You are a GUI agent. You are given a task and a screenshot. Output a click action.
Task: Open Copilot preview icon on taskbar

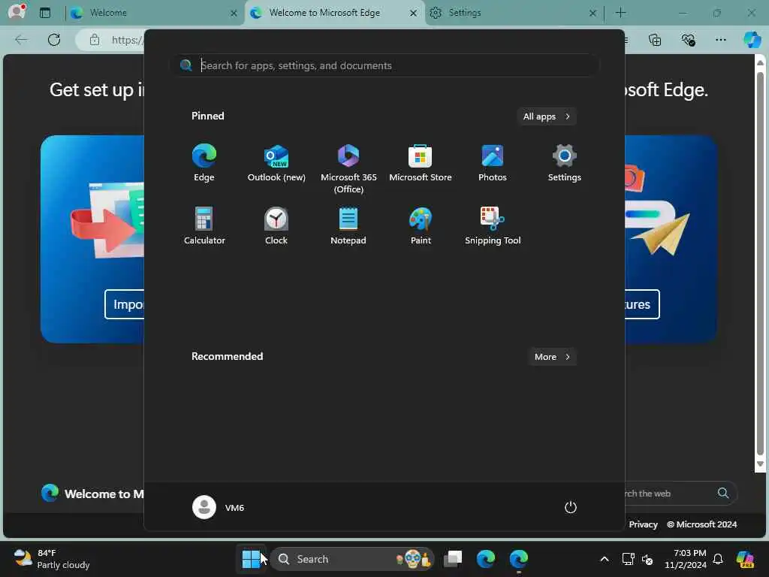[745, 559]
